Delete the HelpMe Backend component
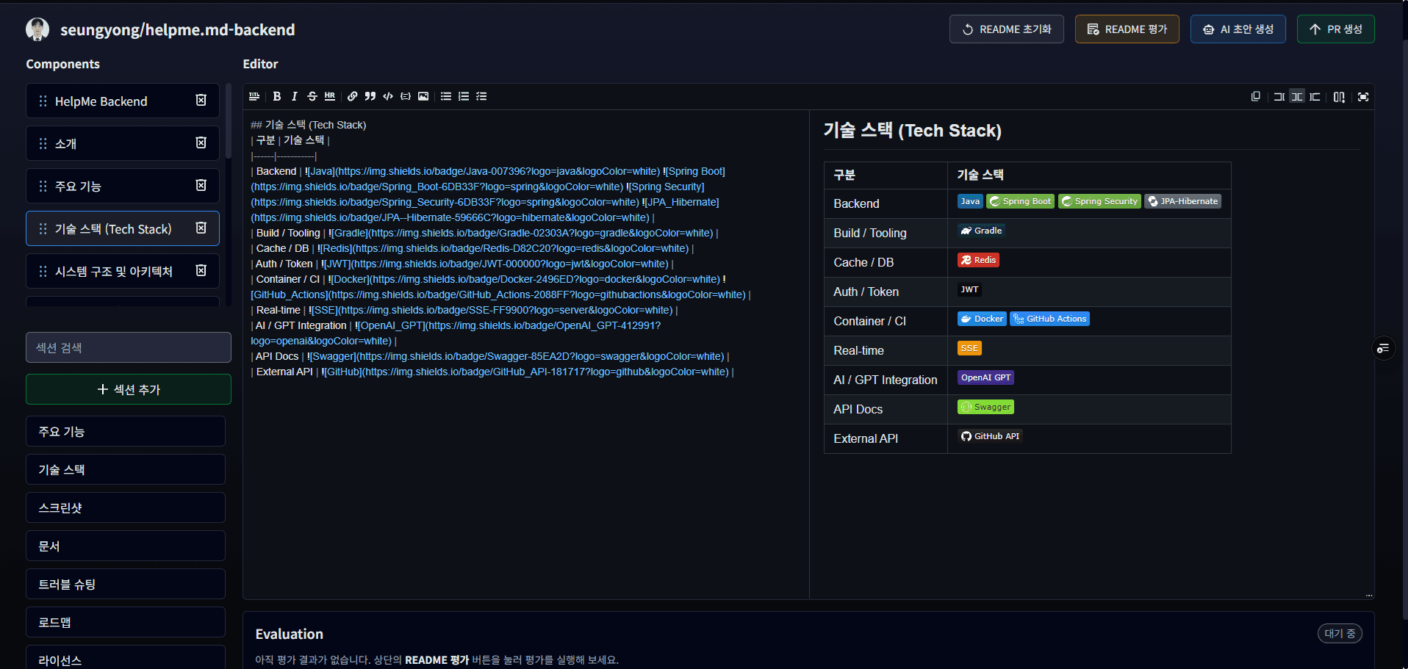The image size is (1408, 669). (x=201, y=101)
